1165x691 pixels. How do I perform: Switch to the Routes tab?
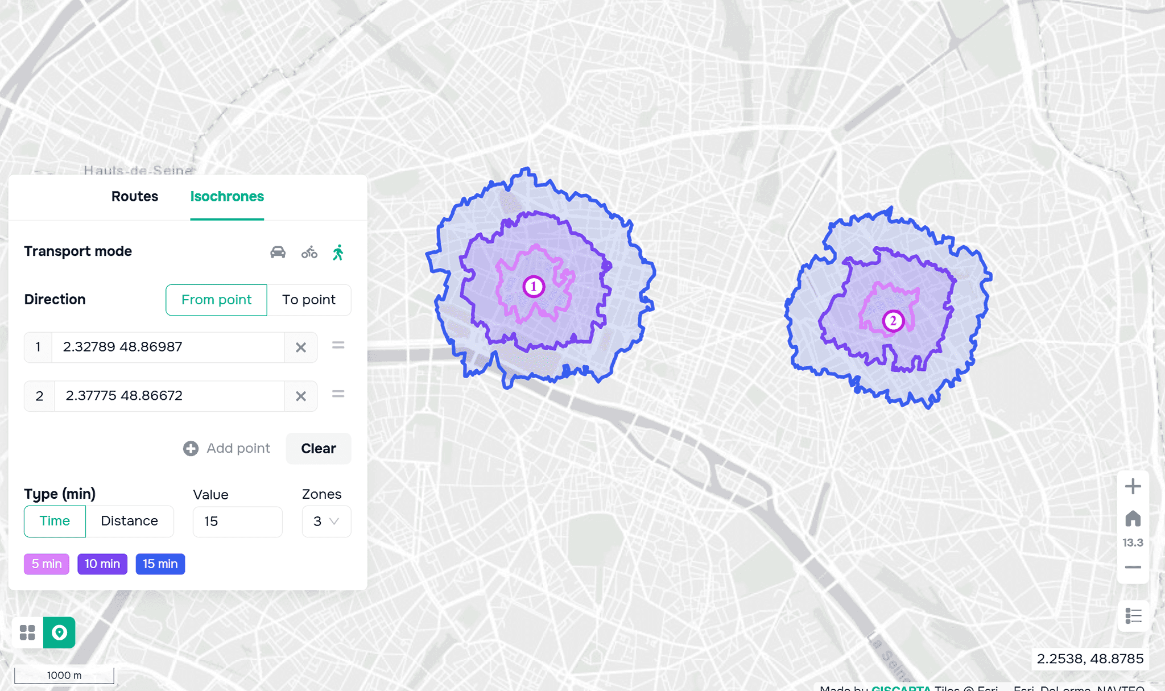[x=135, y=196]
